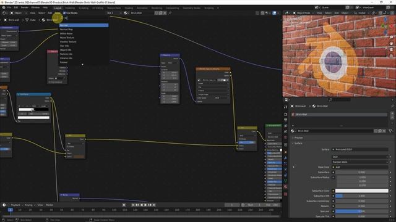Open the Render menu
Viewport: 396px width, 222px height.
(25, 7)
